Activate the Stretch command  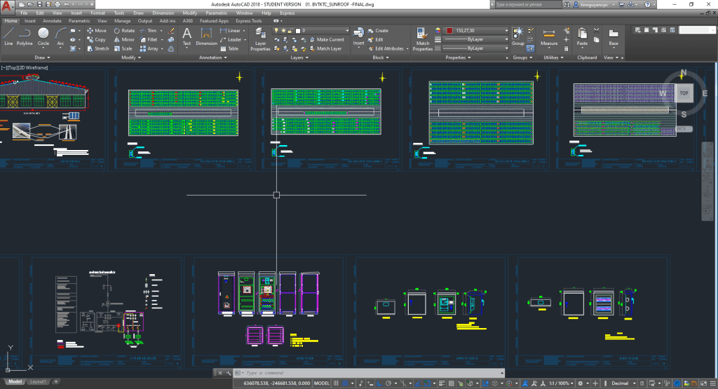[98, 48]
